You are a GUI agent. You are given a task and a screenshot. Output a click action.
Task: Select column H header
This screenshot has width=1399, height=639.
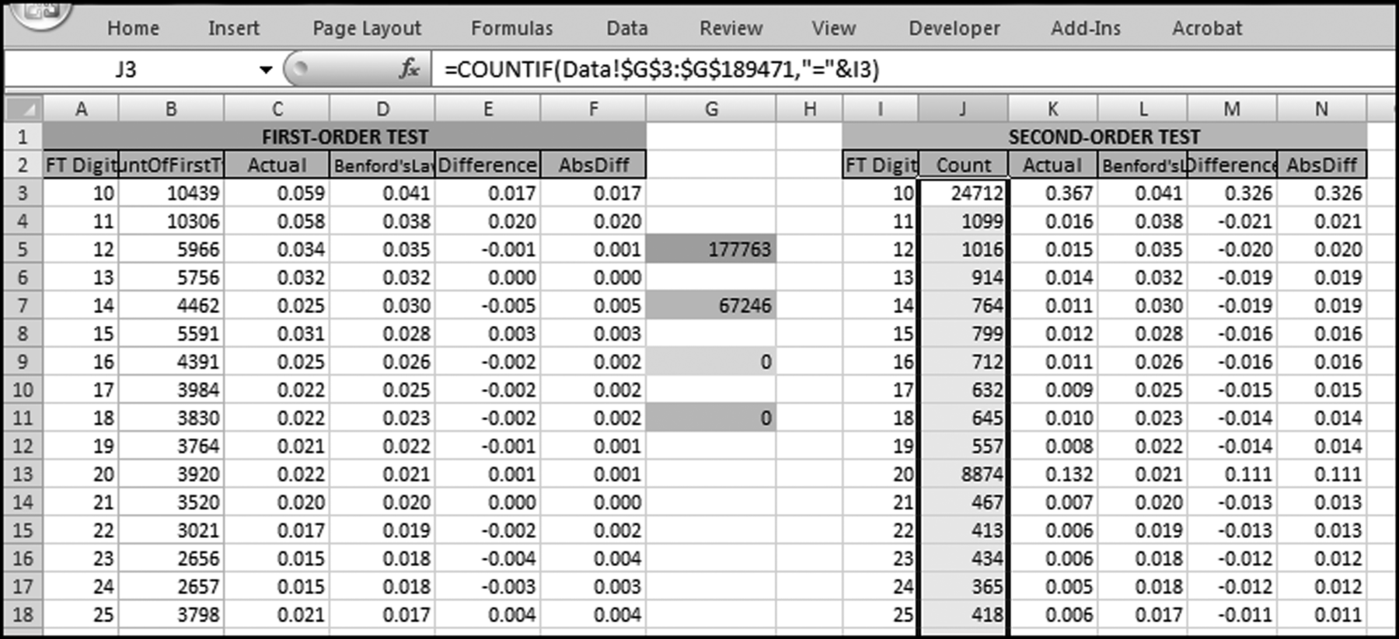809,109
